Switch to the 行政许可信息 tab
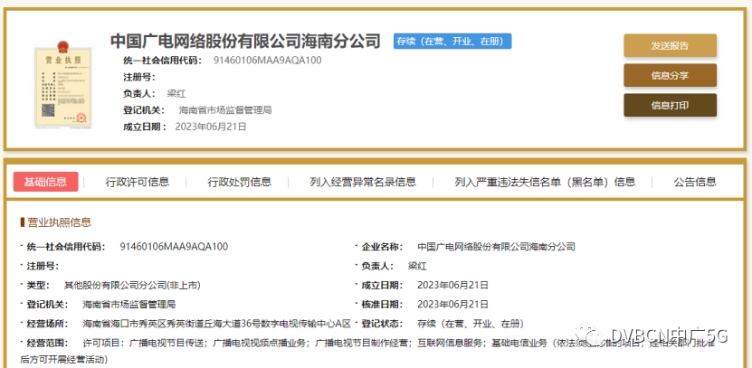 point(138,182)
